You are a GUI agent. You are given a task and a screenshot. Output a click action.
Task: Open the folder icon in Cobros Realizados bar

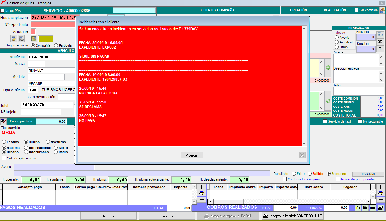358,208
